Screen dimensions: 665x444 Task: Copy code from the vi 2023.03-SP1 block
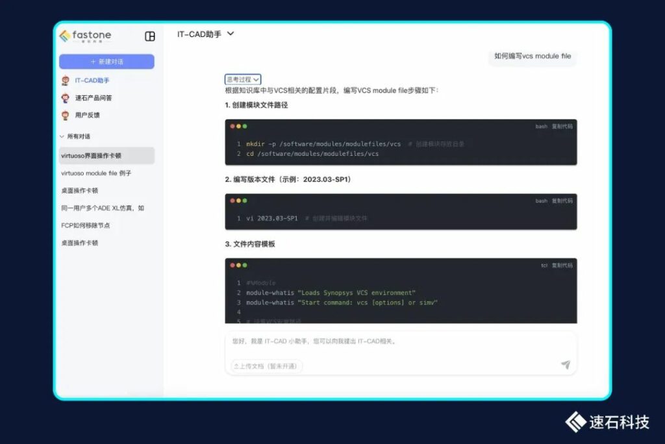(562, 201)
